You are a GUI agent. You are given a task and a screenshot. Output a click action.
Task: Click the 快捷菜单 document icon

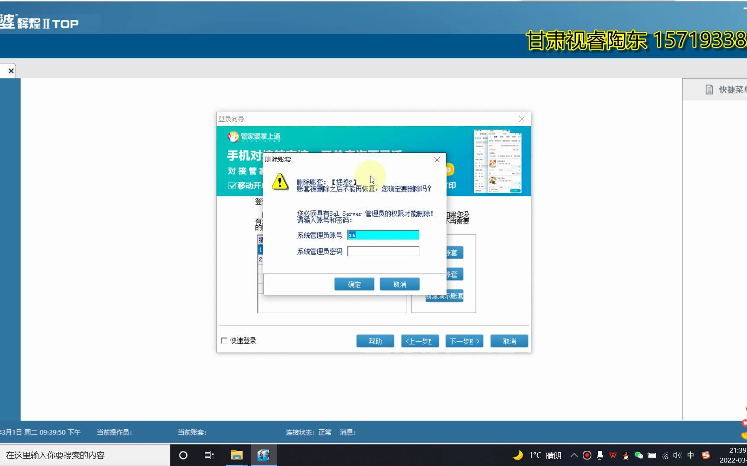pyautogui.click(x=709, y=89)
